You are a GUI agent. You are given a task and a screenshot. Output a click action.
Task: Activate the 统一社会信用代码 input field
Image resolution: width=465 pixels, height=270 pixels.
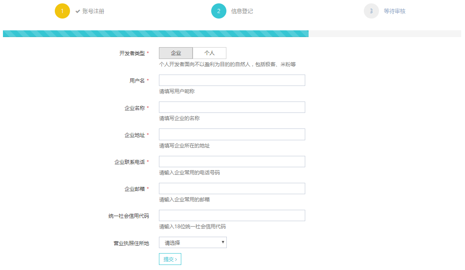232,216
